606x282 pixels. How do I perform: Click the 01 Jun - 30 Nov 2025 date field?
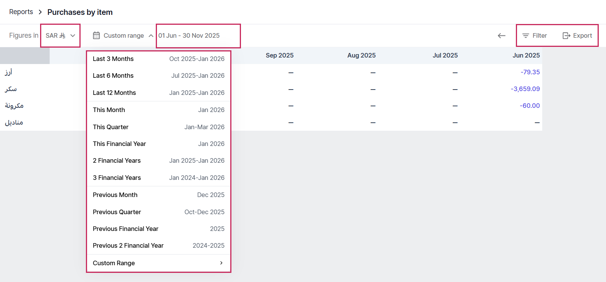(189, 35)
